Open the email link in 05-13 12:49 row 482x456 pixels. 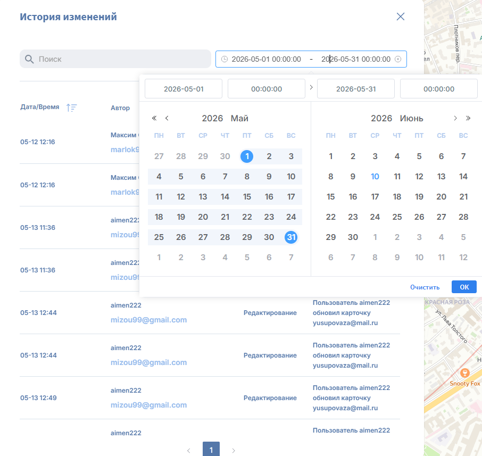point(149,405)
